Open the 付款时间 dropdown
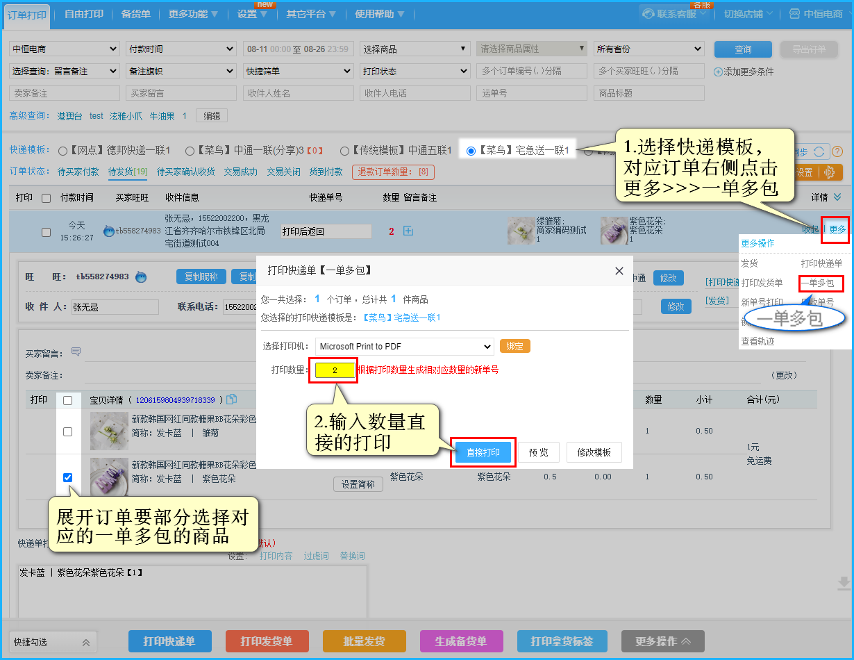 [181, 49]
